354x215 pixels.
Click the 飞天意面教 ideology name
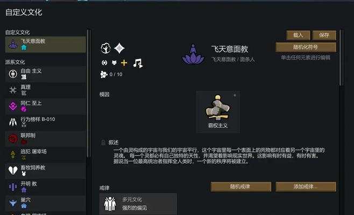(230, 49)
